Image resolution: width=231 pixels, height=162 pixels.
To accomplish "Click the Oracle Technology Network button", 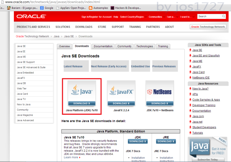I will pos(208,27).
